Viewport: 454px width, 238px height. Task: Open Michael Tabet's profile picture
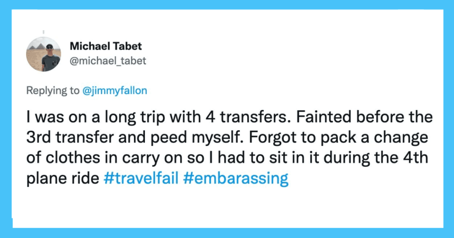(43, 54)
